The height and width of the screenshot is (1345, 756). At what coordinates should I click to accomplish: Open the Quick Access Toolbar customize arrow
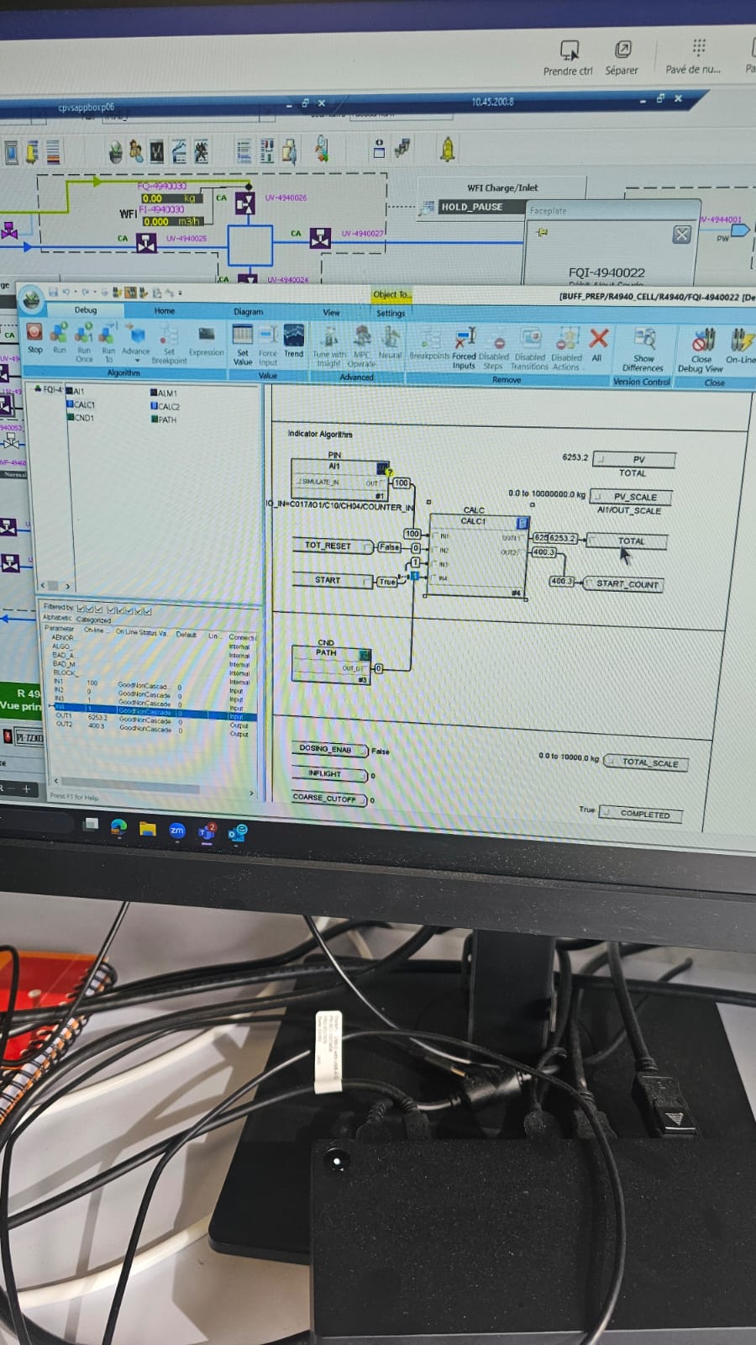180,293
